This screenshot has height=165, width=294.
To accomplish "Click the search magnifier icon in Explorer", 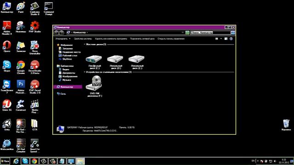I will tap(233, 33).
